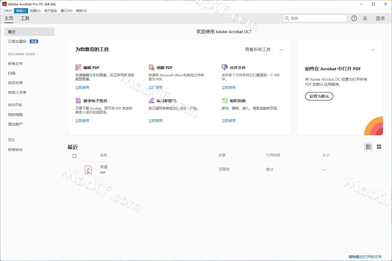The image size is (392, 261).
Task: Click the PDF file icon for 欢迎
Action: (88, 169)
